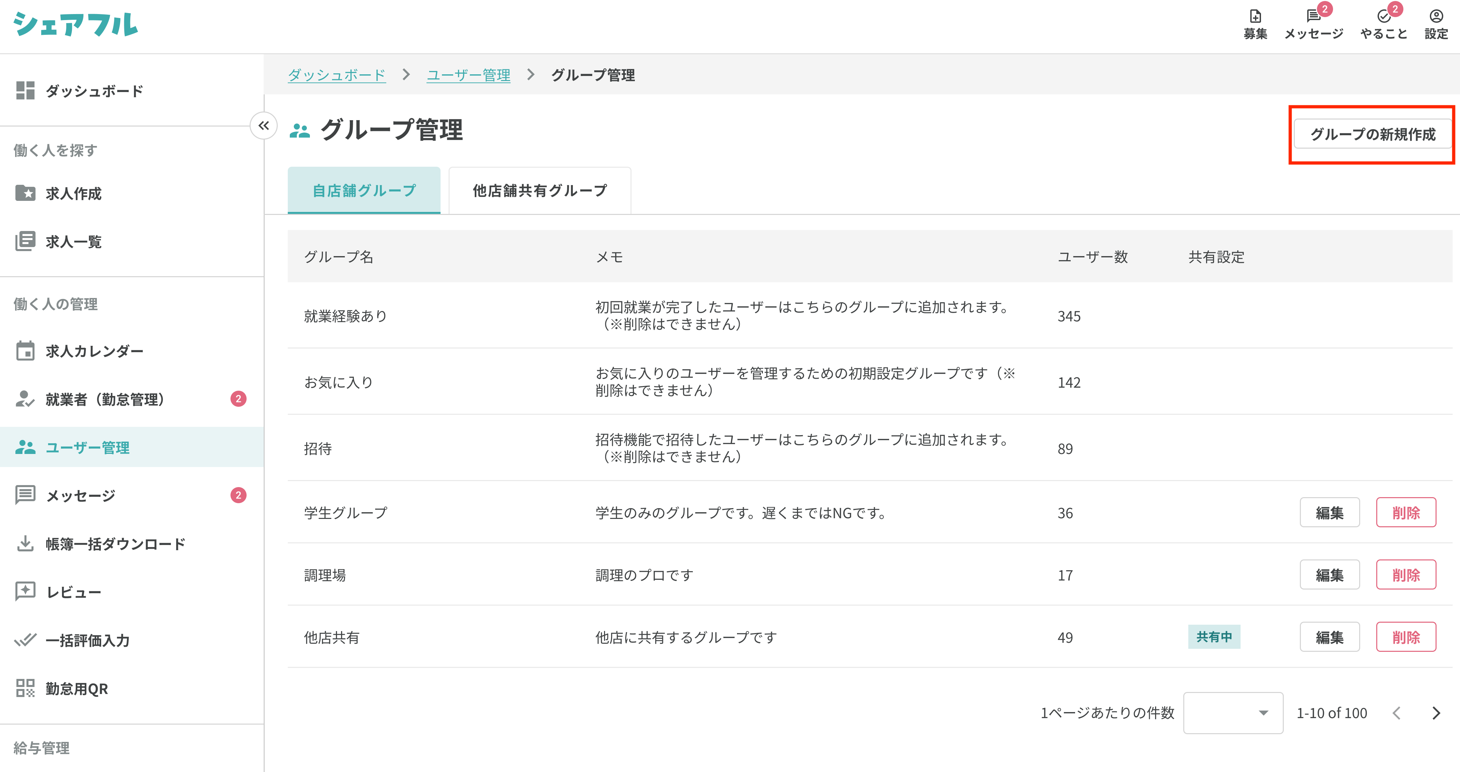Switch to 自店舗グループ tab
Image resolution: width=1460 pixels, height=772 pixels.
364,190
